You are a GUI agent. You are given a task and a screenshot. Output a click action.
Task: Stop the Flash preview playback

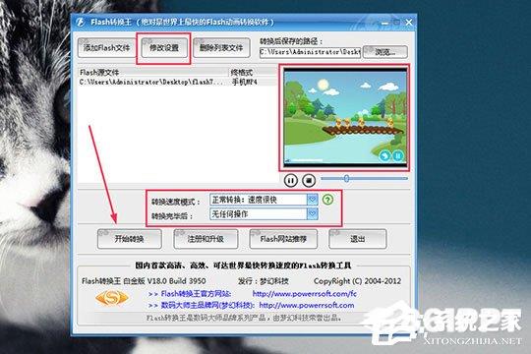309,180
